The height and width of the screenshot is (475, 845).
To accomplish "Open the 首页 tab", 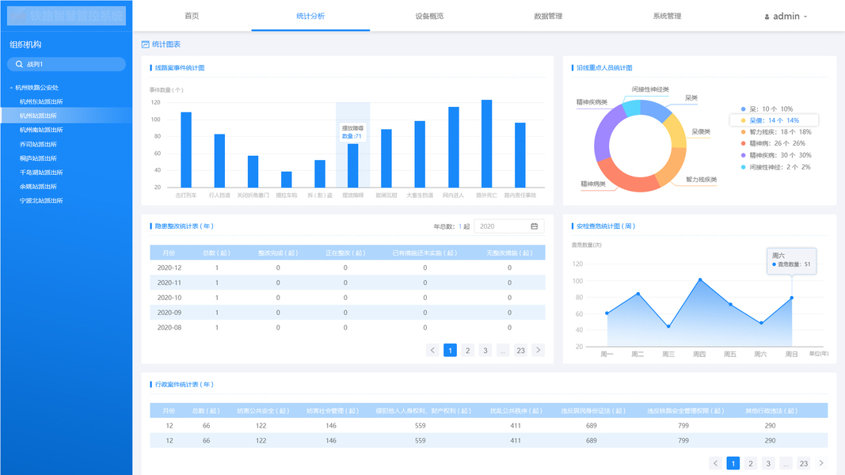I will [x=192, y=16].
